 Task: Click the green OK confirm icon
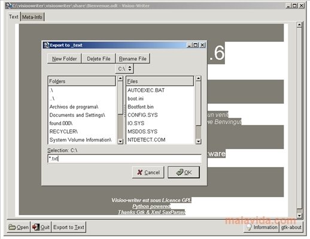[x=180, y=172]
